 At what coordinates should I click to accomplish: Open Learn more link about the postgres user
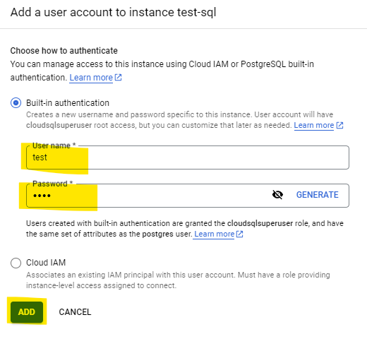[x=215, y=234]
